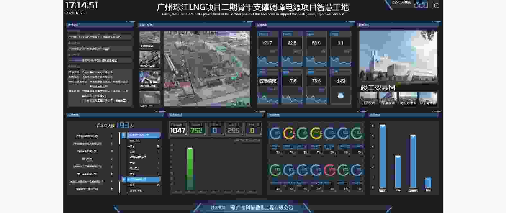Click the 17.5 environment reading card
The height and width of the screenshot is (213, 506).
[x=292, y=87]
